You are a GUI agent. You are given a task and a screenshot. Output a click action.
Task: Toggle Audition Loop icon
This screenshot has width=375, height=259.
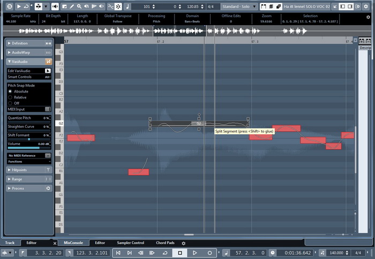click(26, 6)
